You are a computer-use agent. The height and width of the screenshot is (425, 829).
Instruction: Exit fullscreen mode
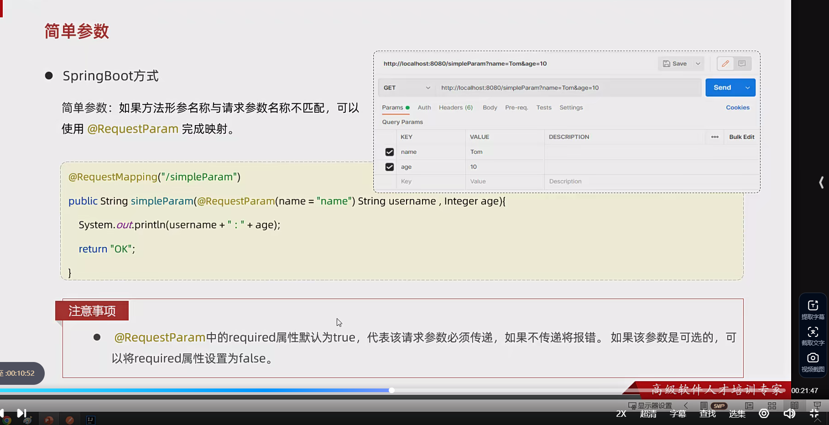814,414
